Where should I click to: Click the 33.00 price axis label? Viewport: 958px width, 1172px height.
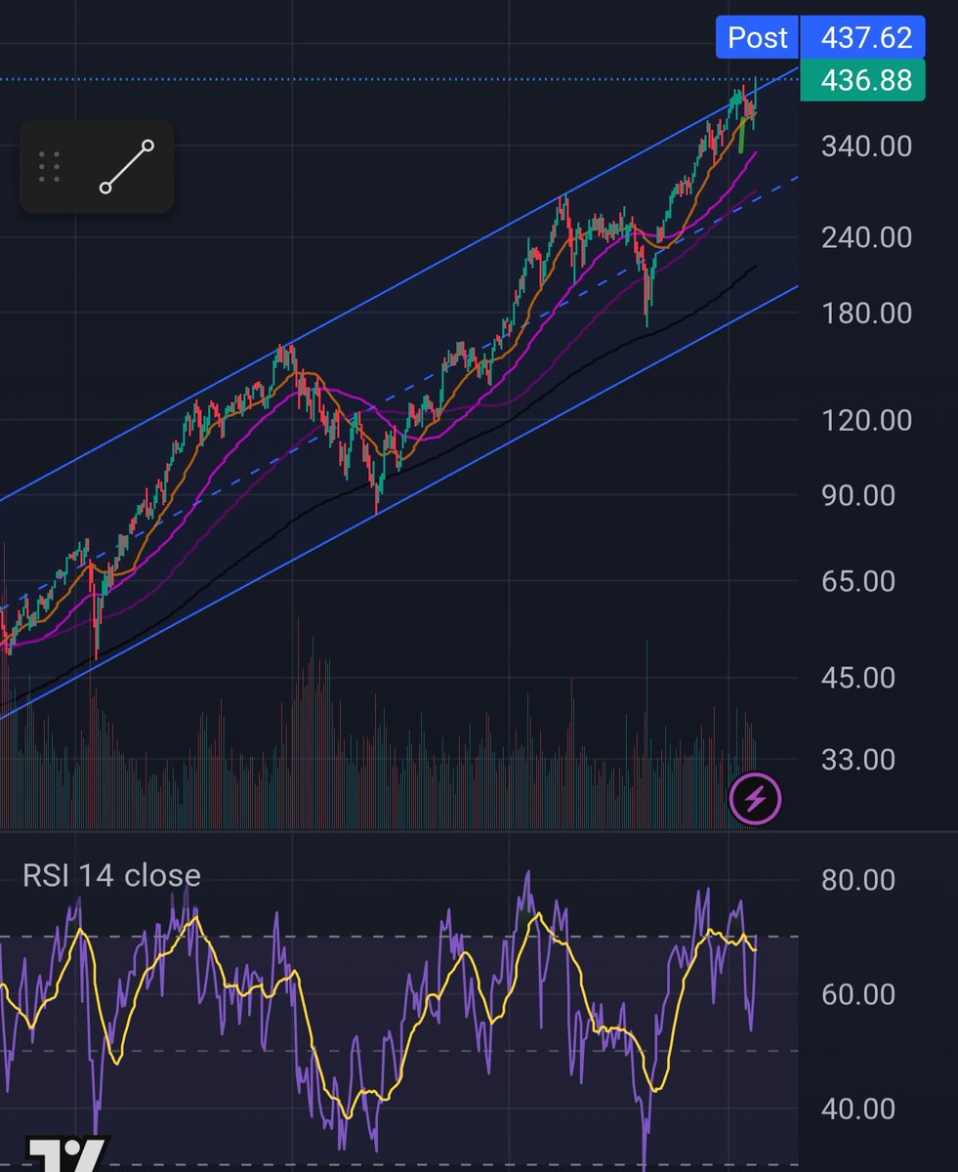click(858, 759)
